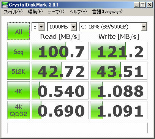Expand the C: drive selection dropdown
Screen dimensions: 155x139
[x=144, y=27]
